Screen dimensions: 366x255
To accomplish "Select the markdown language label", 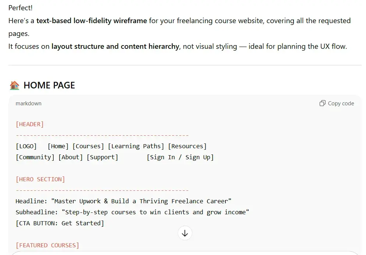I will coord(28,103).
